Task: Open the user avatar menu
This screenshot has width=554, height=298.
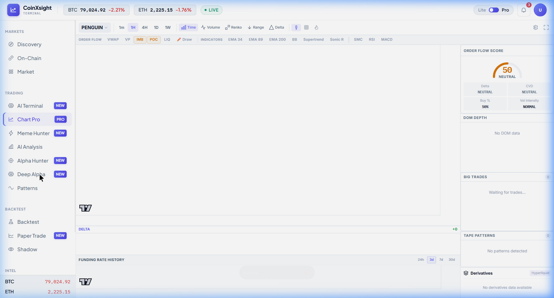Action: coord(540,10)
